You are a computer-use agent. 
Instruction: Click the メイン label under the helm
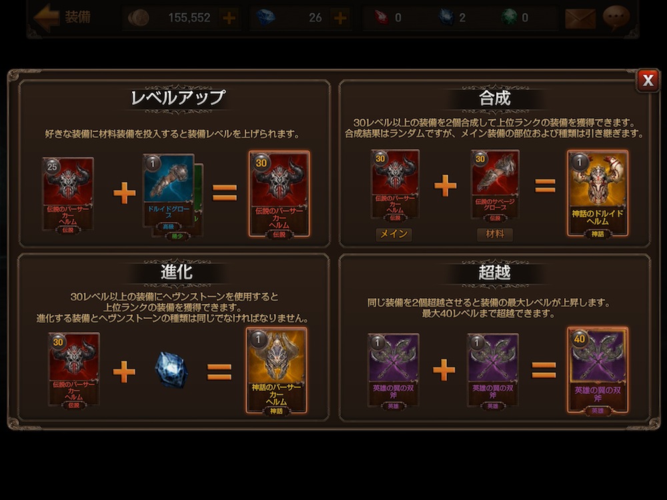[x=394, y=234]
